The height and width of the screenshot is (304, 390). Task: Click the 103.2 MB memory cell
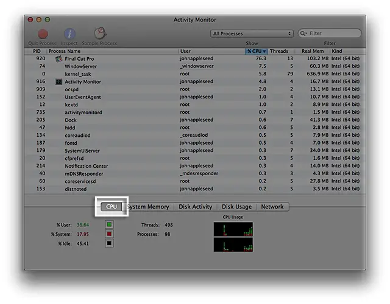tap(317, 58)
